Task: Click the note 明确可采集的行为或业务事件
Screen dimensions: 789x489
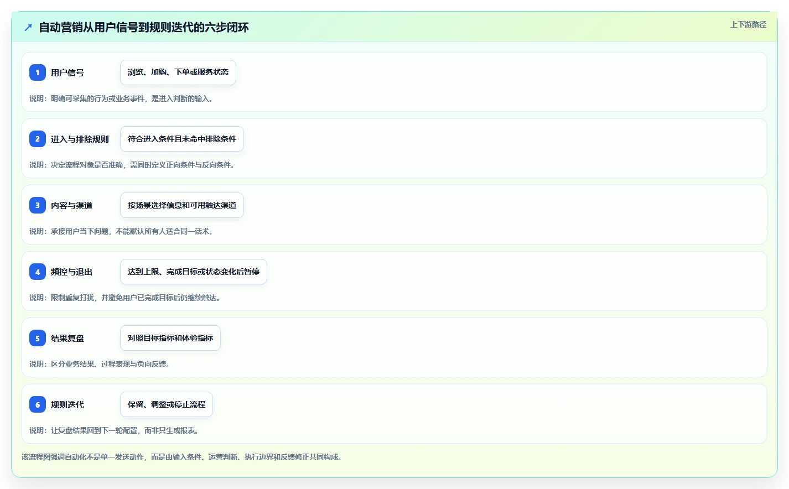Action: coord(97,98)
